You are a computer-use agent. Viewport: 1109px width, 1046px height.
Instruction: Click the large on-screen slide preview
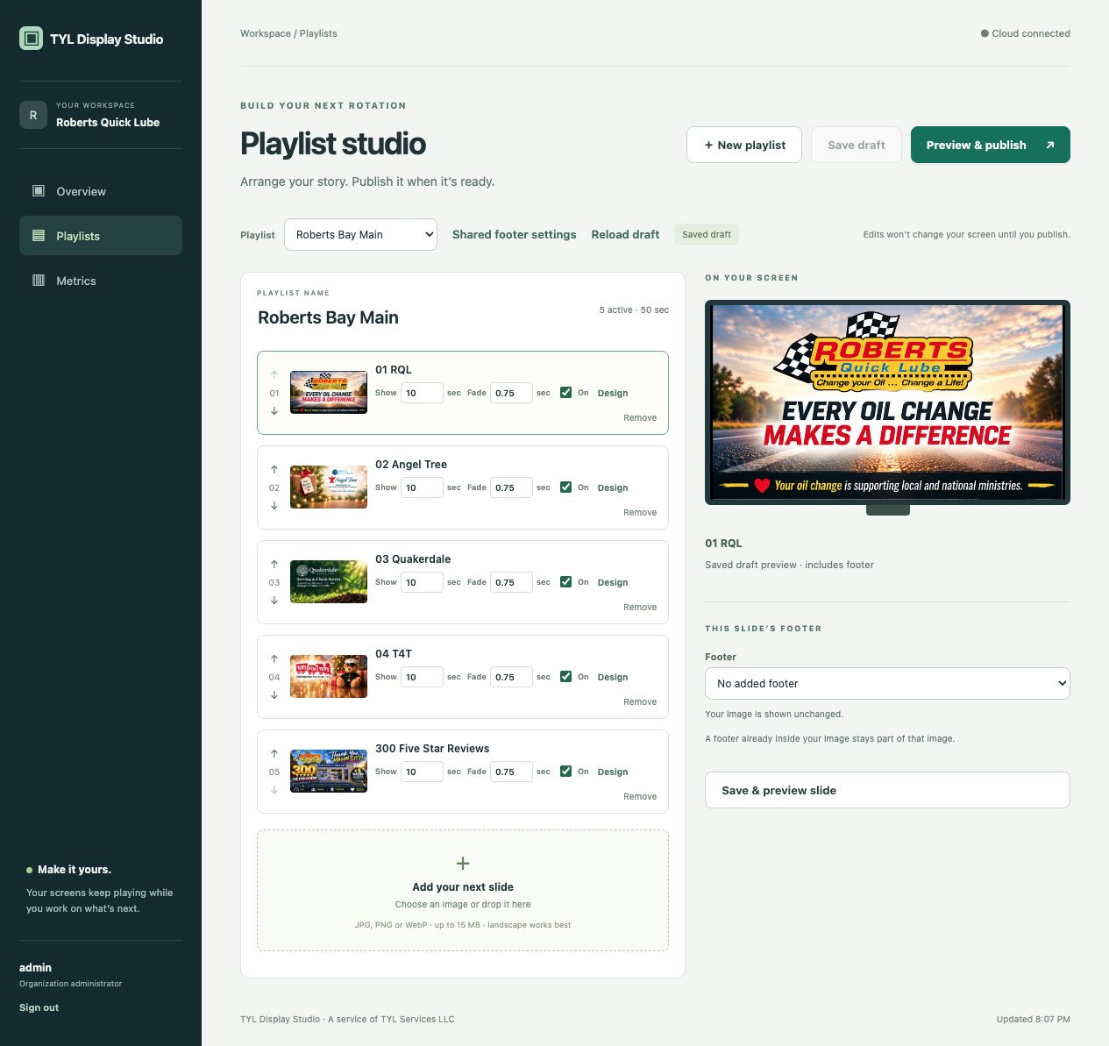pos(887,402)
